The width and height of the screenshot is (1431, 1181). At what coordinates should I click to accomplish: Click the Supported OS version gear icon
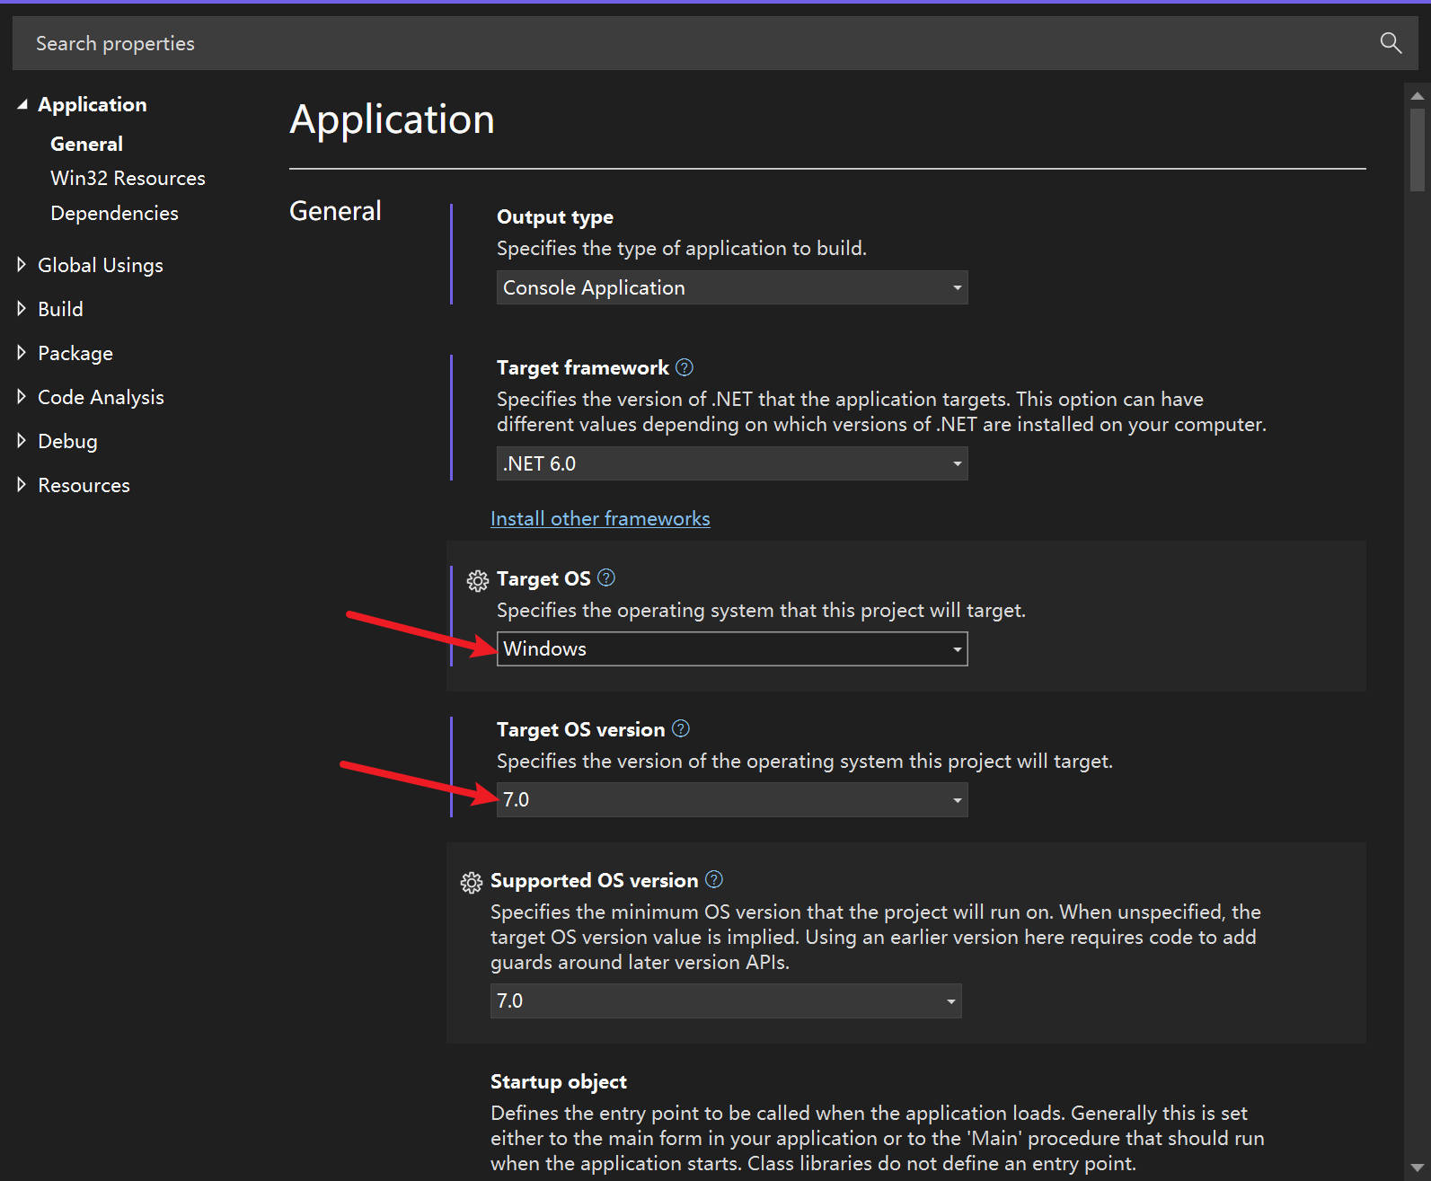[472, 882]
